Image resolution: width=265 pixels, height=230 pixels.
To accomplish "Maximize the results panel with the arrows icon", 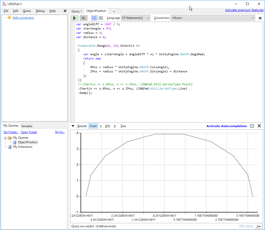I will 252,126.
